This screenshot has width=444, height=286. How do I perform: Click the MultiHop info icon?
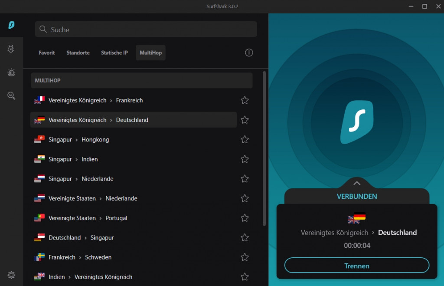249,53
